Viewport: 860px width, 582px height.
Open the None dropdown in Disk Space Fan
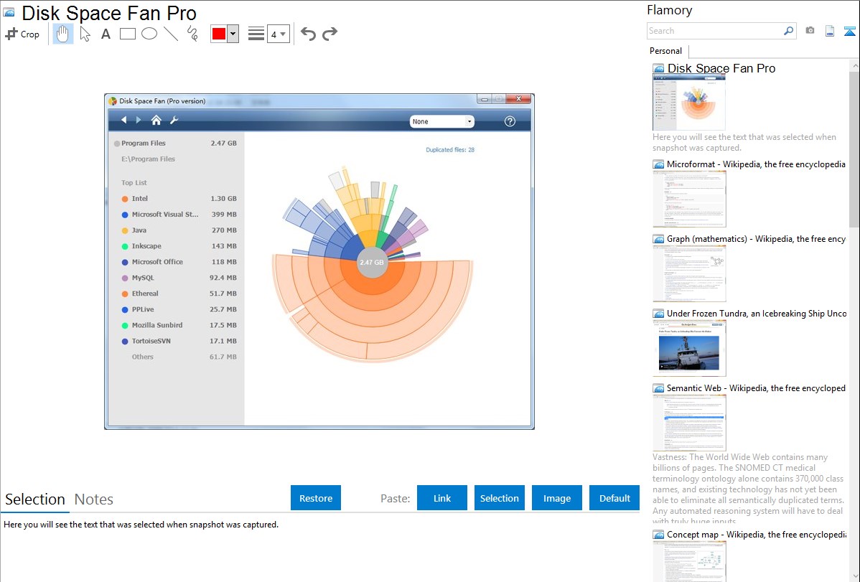pyautogui.click(x=442, y=122)
